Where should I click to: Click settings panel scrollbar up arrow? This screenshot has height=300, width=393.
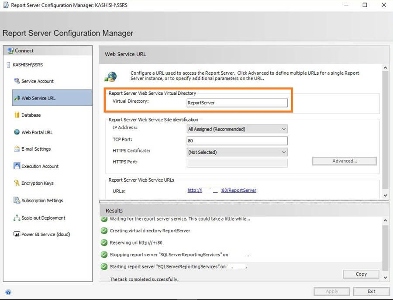[385, 68]
